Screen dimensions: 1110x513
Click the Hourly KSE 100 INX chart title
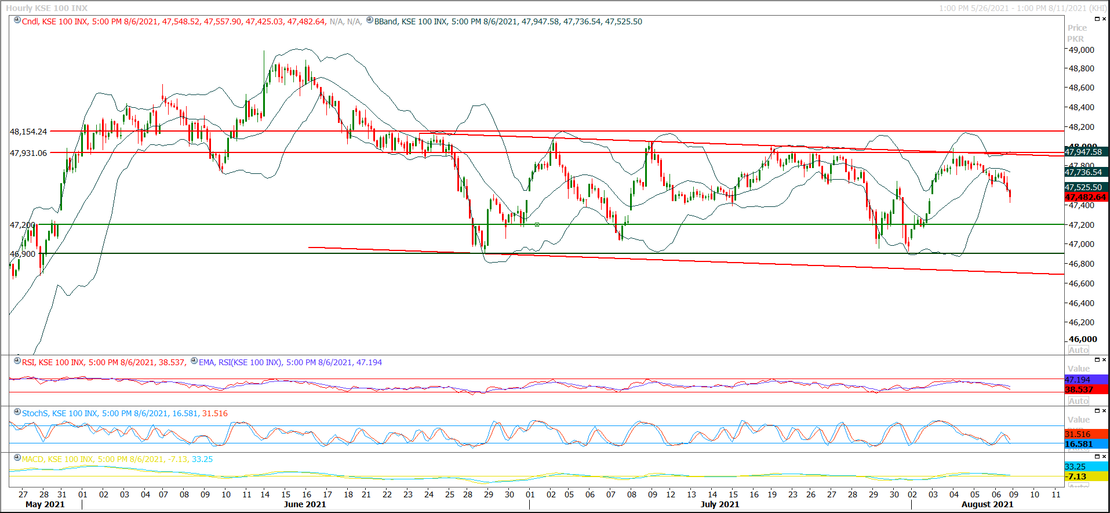[x=47, y=8]
